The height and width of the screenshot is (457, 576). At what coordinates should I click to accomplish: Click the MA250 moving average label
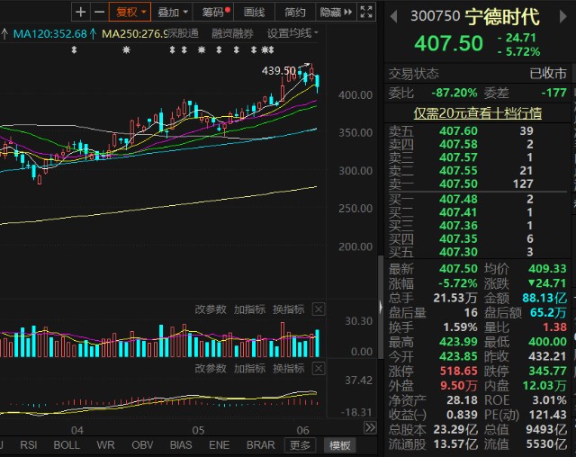coord(135,34)
